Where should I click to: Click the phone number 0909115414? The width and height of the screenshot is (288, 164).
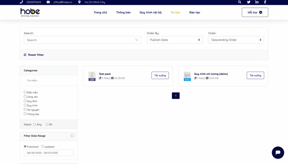click(34, 2)
